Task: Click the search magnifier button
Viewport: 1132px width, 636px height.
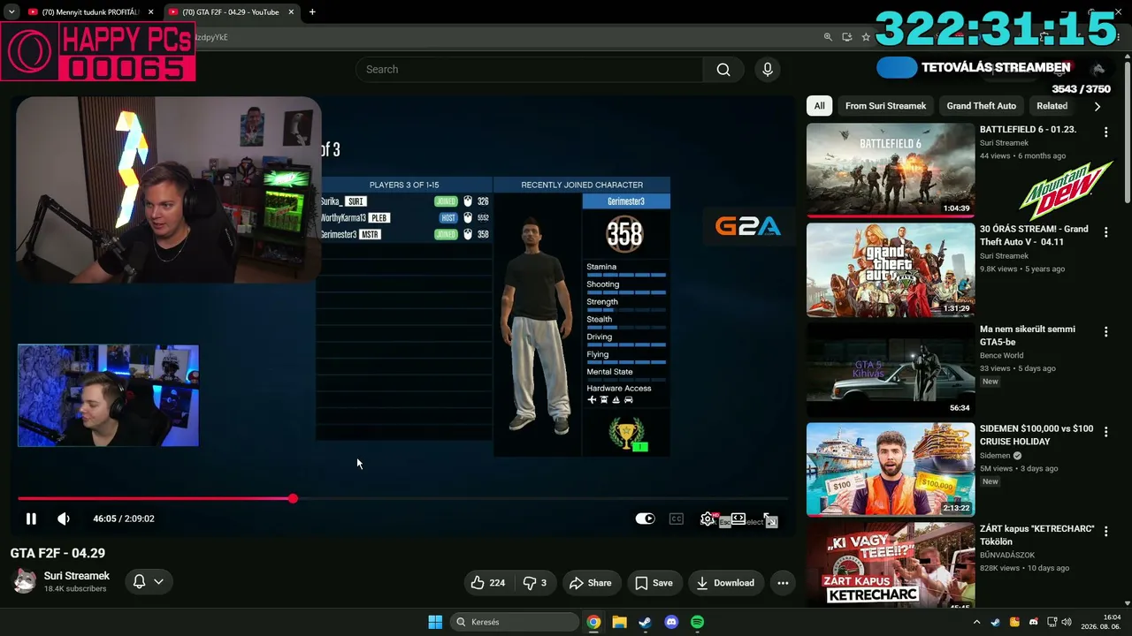Action: (723, 69)
